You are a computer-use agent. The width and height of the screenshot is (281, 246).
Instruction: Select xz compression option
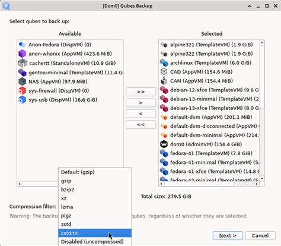pos(95,198)
